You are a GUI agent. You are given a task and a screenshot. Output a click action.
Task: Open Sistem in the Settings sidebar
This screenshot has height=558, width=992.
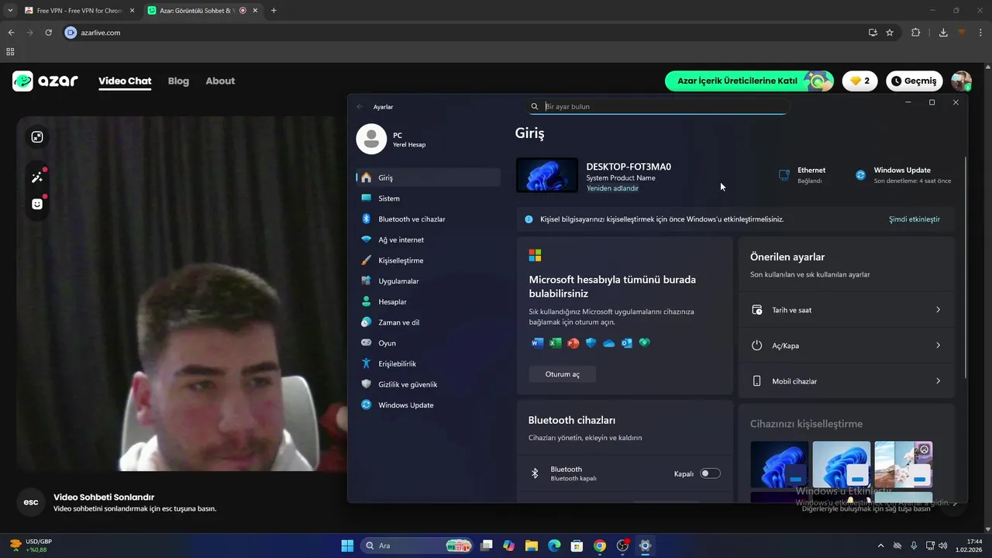[x=428, y=198]
